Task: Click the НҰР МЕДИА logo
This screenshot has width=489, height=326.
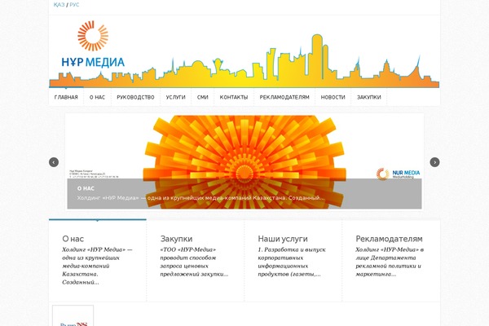Action: tap(93, 44)
